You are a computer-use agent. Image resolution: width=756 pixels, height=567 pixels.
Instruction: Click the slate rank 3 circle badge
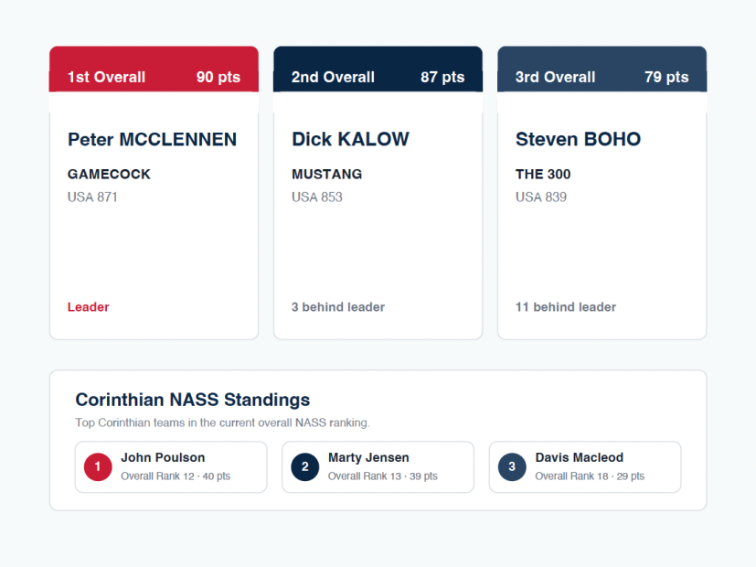(x=512, y=466)
